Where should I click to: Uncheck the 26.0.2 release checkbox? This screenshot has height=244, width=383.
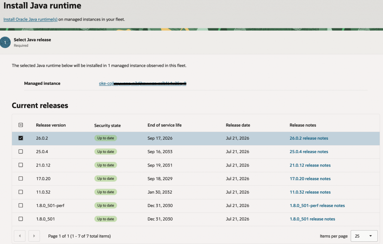(x=21, y=138)
